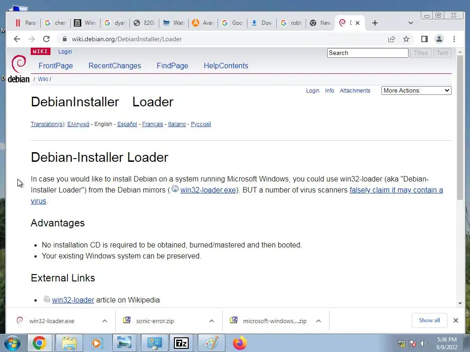The height and width of the screenshot is (352, 470).
Task: Click the browser forward arrow
Action: [x=32, y=39]
